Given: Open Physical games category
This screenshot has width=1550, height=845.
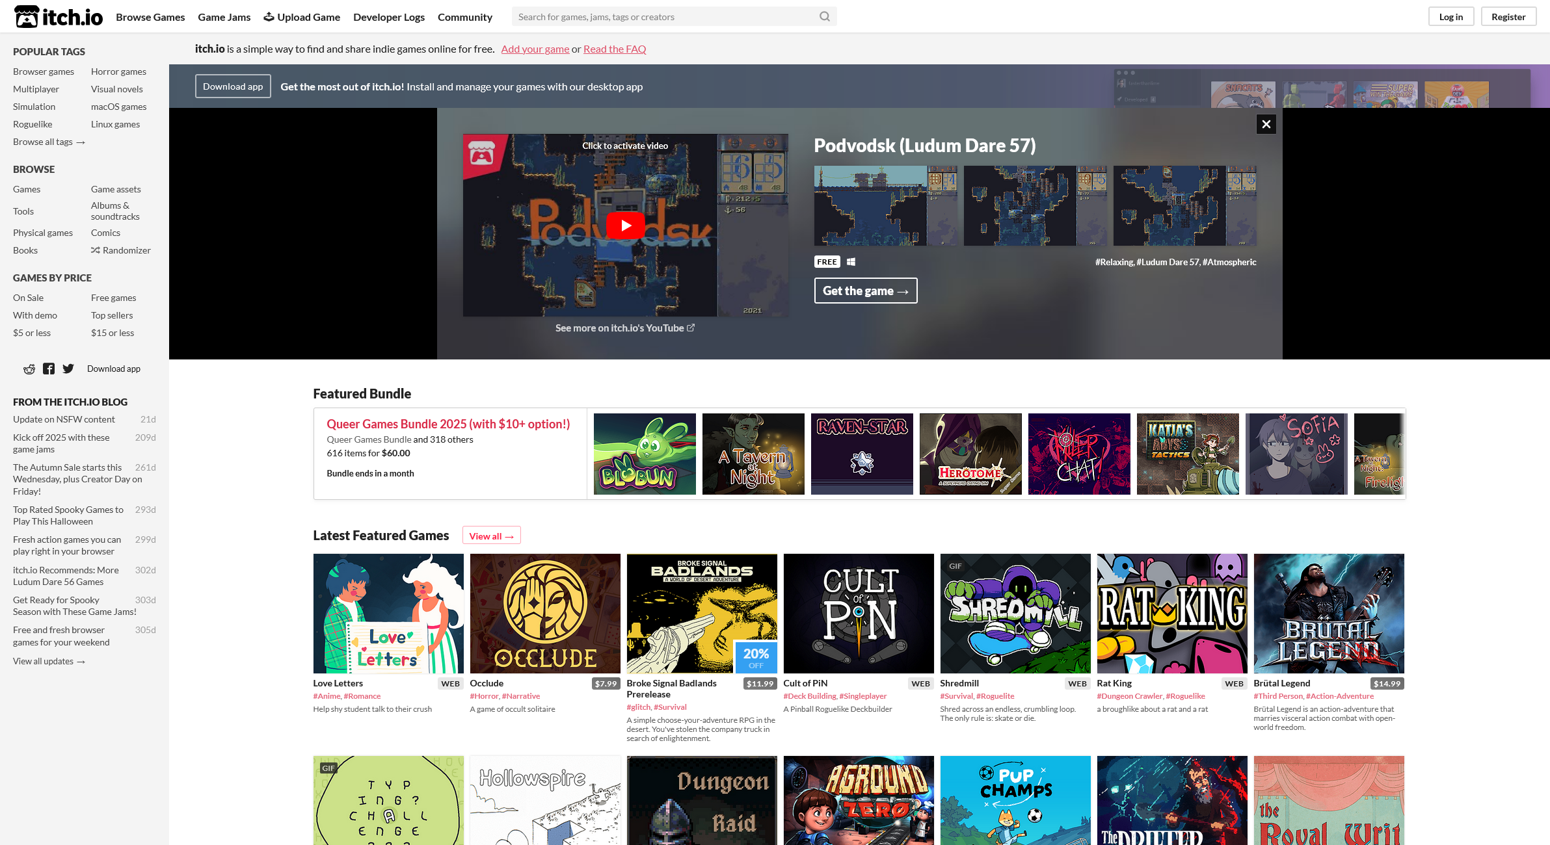Looking at the screenshot, I should click(x=43, y=233).
